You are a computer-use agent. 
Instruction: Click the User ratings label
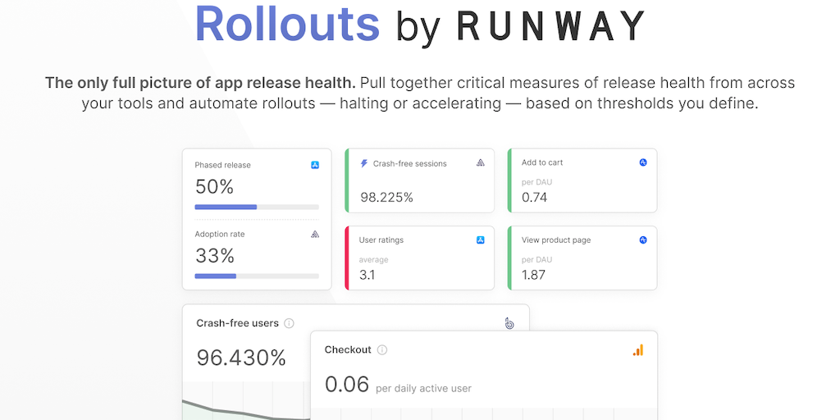[381, 240]
